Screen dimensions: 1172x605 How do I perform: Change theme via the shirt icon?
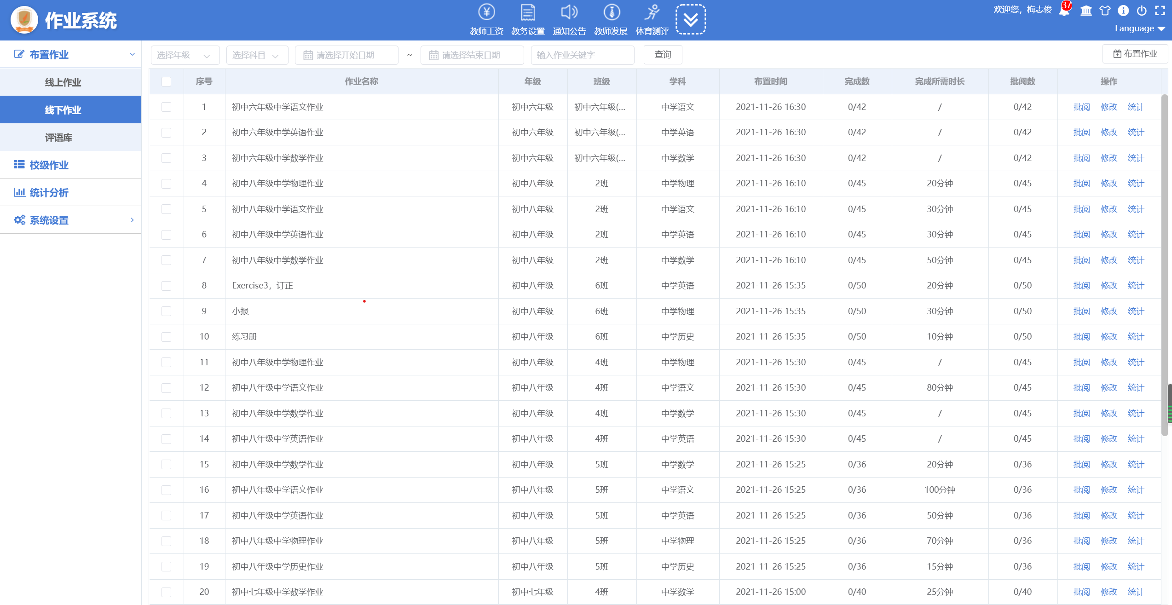1105,11
